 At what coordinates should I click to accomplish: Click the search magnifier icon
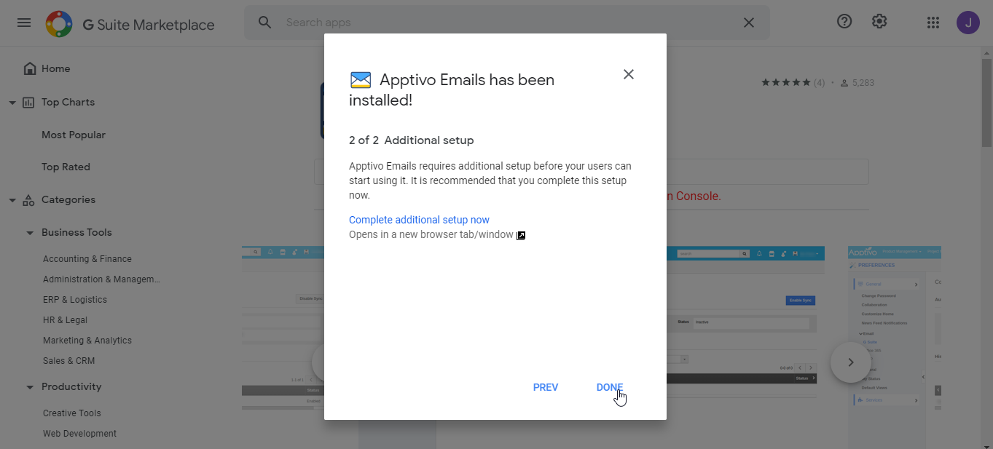[x=265, y=23]
